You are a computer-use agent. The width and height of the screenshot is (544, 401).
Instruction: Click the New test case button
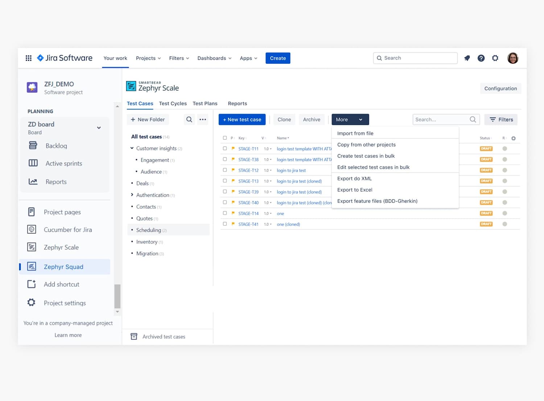(x=242, y=119)
